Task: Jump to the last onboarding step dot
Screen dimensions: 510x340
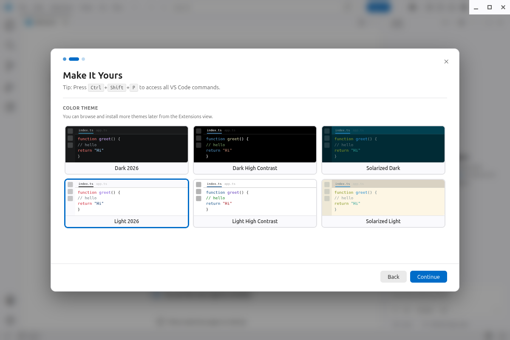Action: (x=83, y=59)
